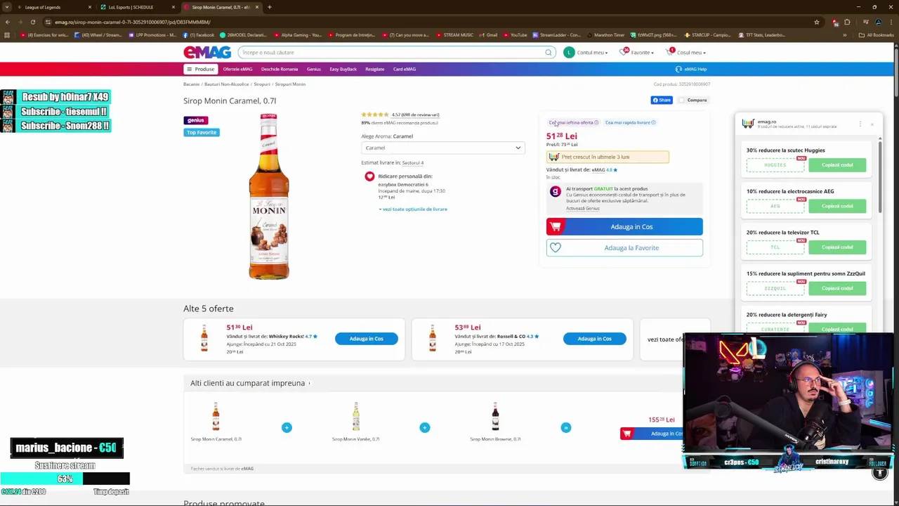Image resolution: width=899 pixels, height=506 pixels.
Task: Open the Resigilate menu item
Action: coord(375,69)
